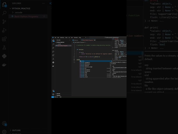Open the Edit menu
178x134 pixels.
tap(58, 37)
